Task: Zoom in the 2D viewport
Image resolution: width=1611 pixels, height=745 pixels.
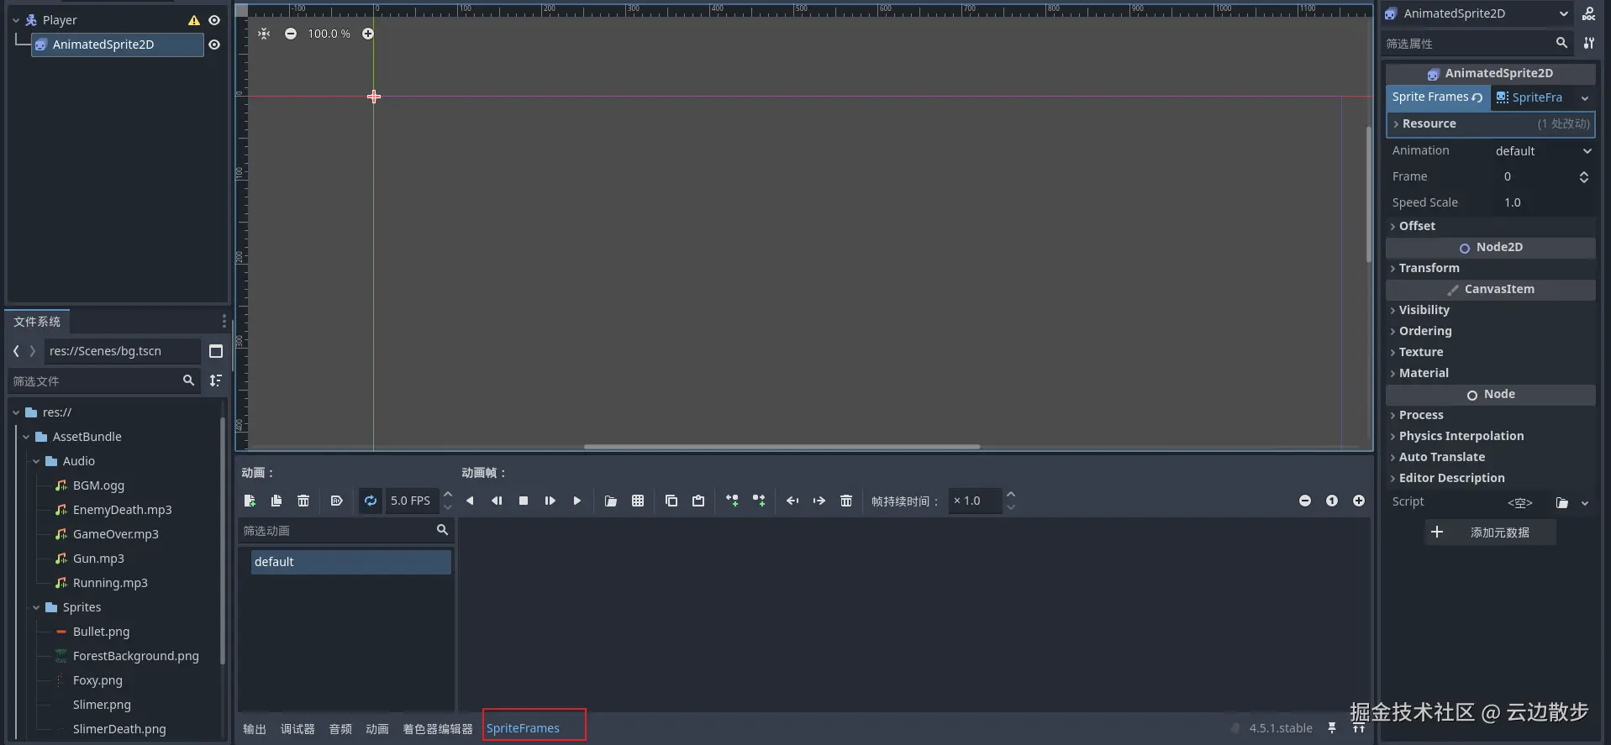Action: tap(368, 34)
